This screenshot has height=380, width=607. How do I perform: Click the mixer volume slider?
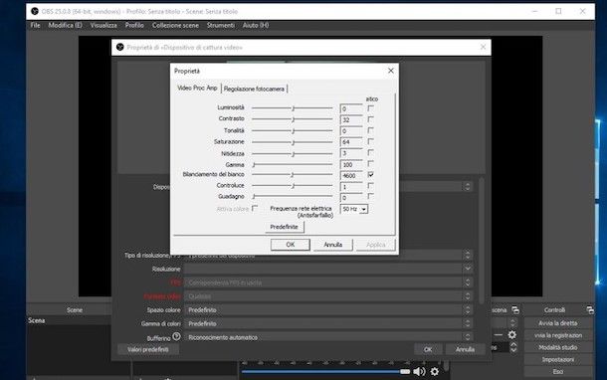tap(325, 371)
